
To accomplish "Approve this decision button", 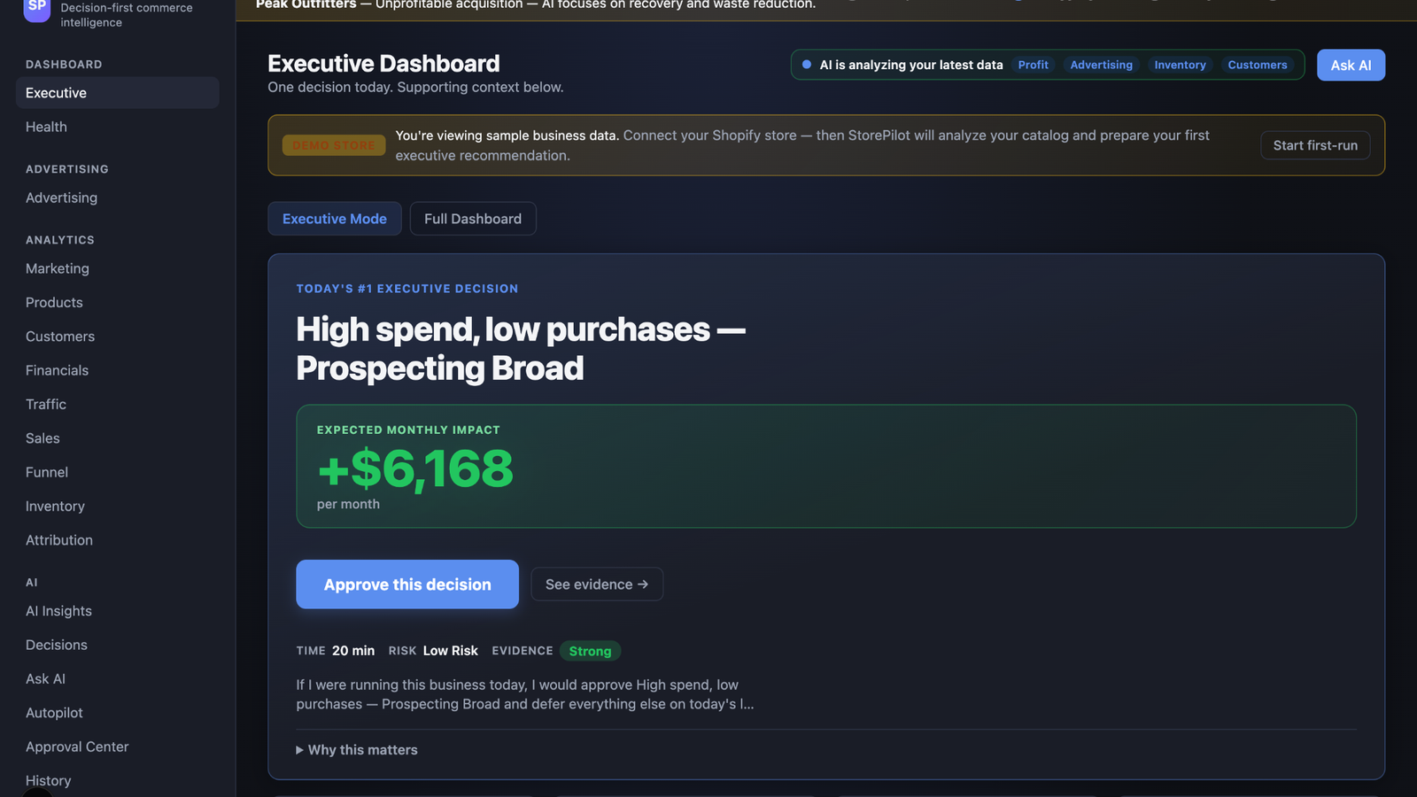I will tap(407, 584).
